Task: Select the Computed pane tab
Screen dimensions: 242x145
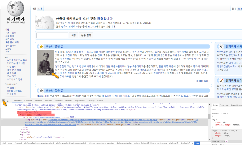Action: tap(224, 105)
